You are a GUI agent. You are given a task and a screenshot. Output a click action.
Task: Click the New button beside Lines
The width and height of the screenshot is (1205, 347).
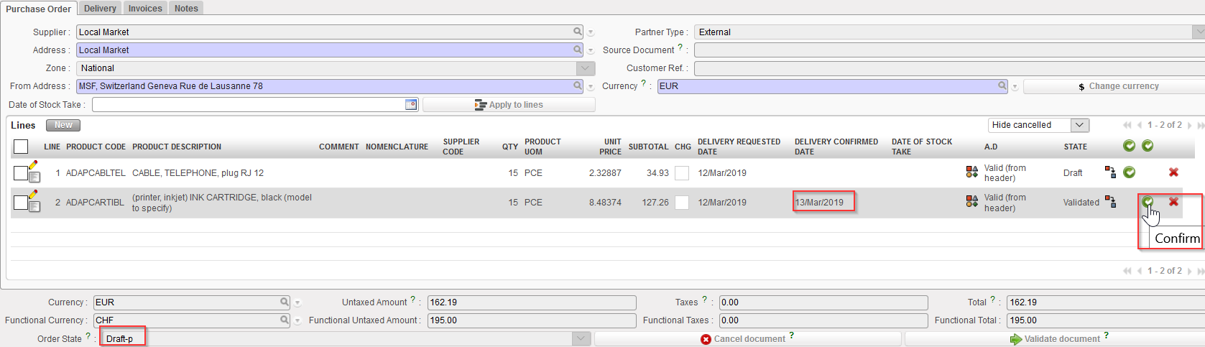coord(63,125)
